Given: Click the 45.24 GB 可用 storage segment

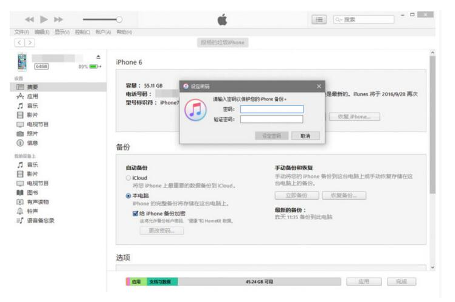Looking at the screenshot, I should coord(259,282).
